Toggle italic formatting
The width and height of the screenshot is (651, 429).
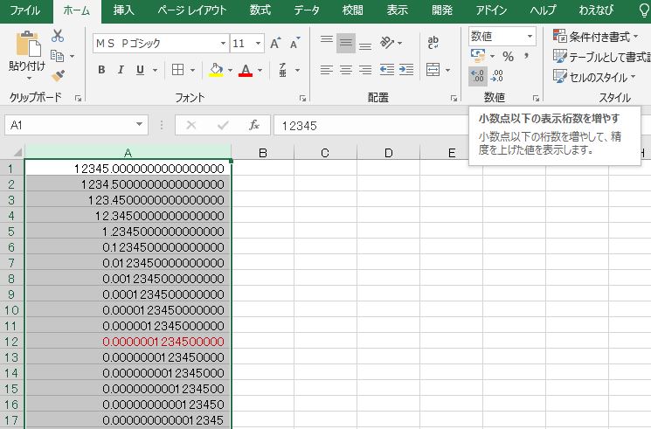point(121,70)
